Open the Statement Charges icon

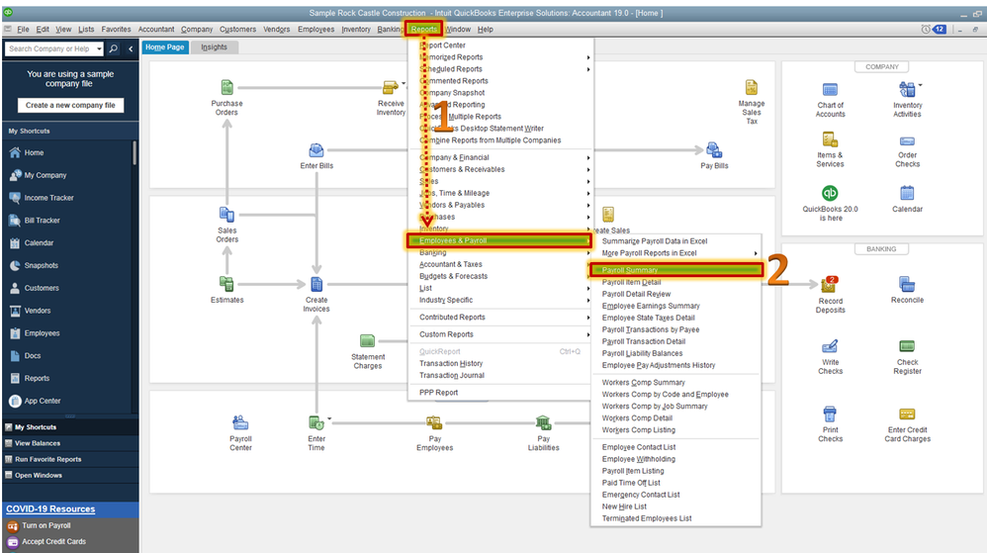368,340
